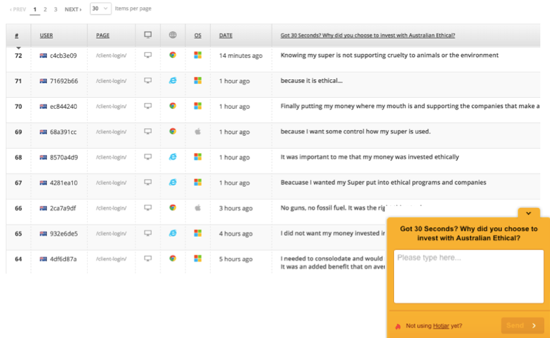550x338 pixels.
Task: Click Windows OS icon in row 64
Action: coord(198,259)
